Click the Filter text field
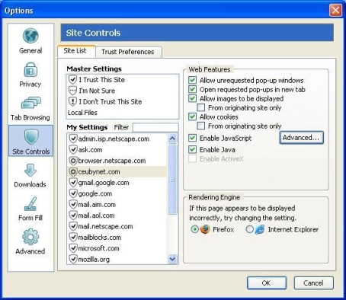The width and height of the screenshot is (346, 300). 155,127
